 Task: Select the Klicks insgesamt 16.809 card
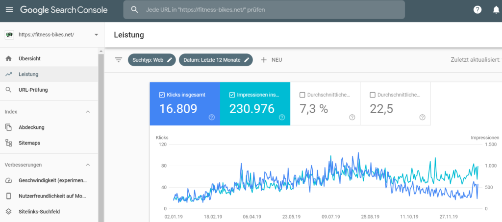coord(185,103)
